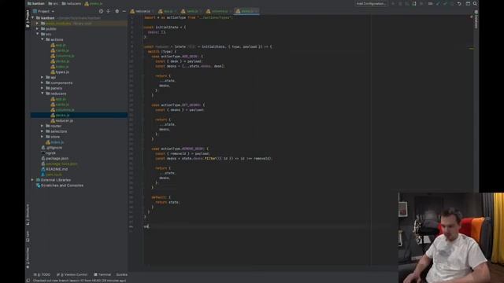Expand the store folder
Screen dimensions: 504x283
tap(42, 137)
